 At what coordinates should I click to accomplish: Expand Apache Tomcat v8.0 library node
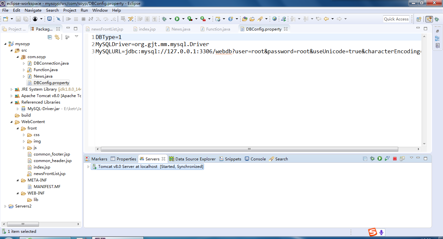(11, 96)
